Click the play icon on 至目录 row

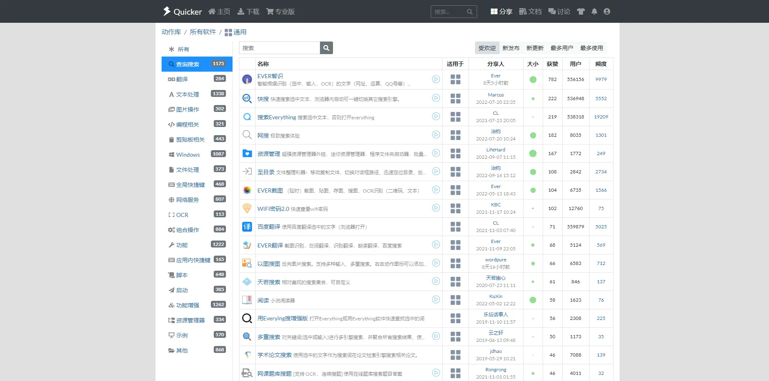[x=436, y=171]
